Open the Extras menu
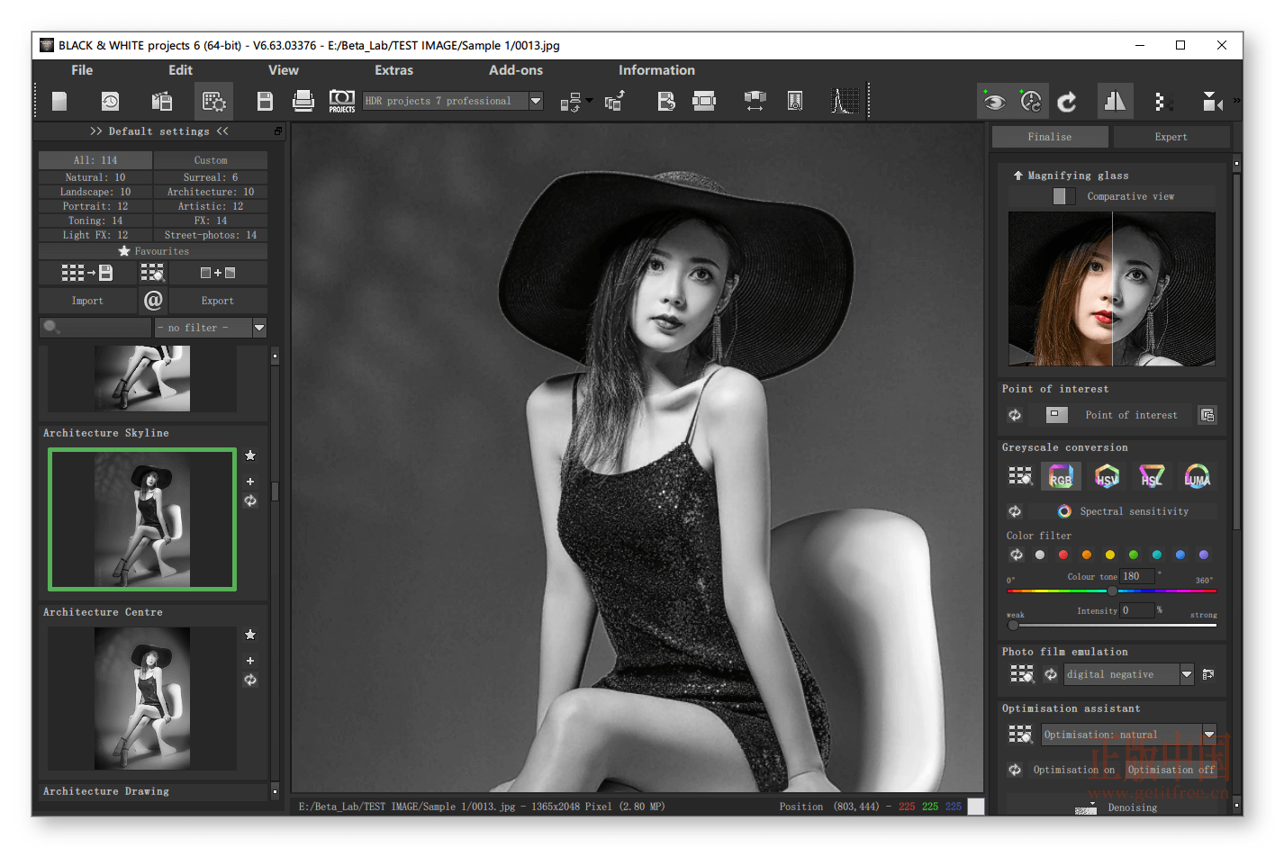The width and height of the screenshot is (1275, 848). tap(393, 70)
